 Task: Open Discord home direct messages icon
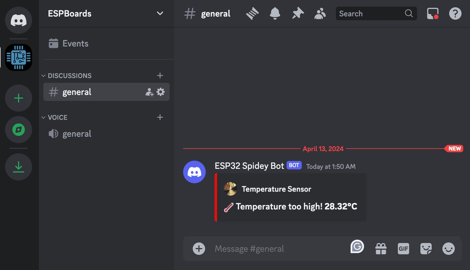19,20
